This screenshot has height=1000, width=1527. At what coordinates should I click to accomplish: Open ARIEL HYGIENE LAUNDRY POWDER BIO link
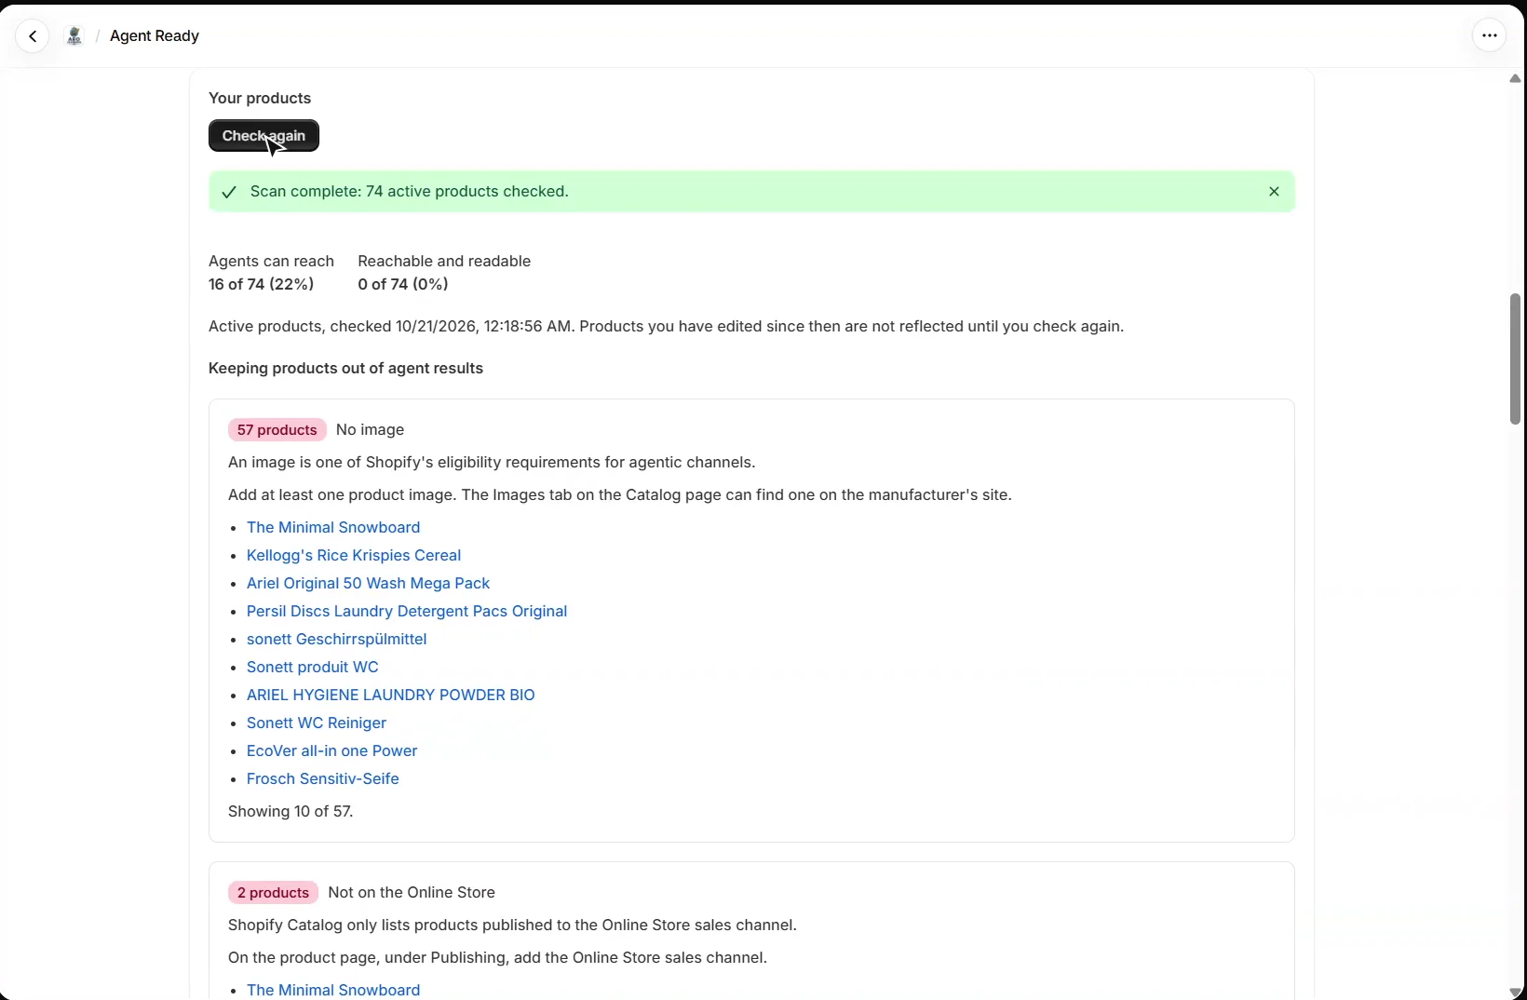[x=391, y=695]
